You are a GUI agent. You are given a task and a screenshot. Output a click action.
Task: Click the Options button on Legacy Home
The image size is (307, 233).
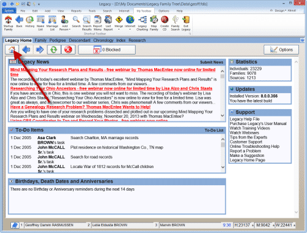(281, 50)
